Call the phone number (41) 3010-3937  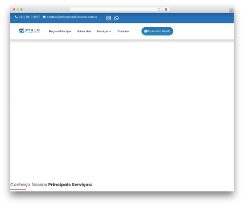[29, 17]
